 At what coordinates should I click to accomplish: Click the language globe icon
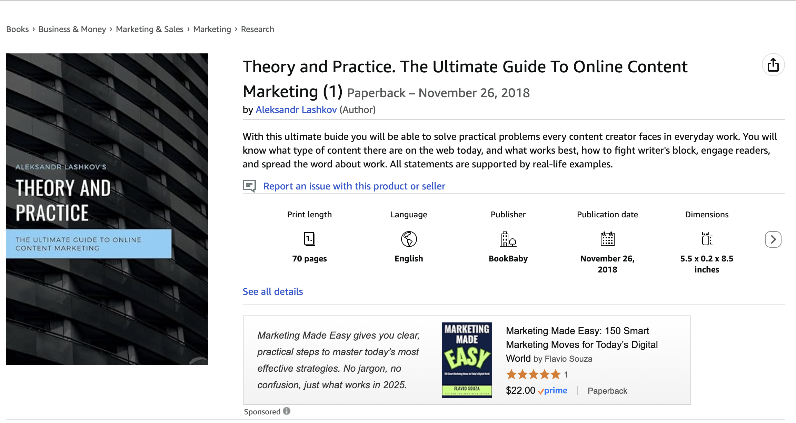point(409,239)
